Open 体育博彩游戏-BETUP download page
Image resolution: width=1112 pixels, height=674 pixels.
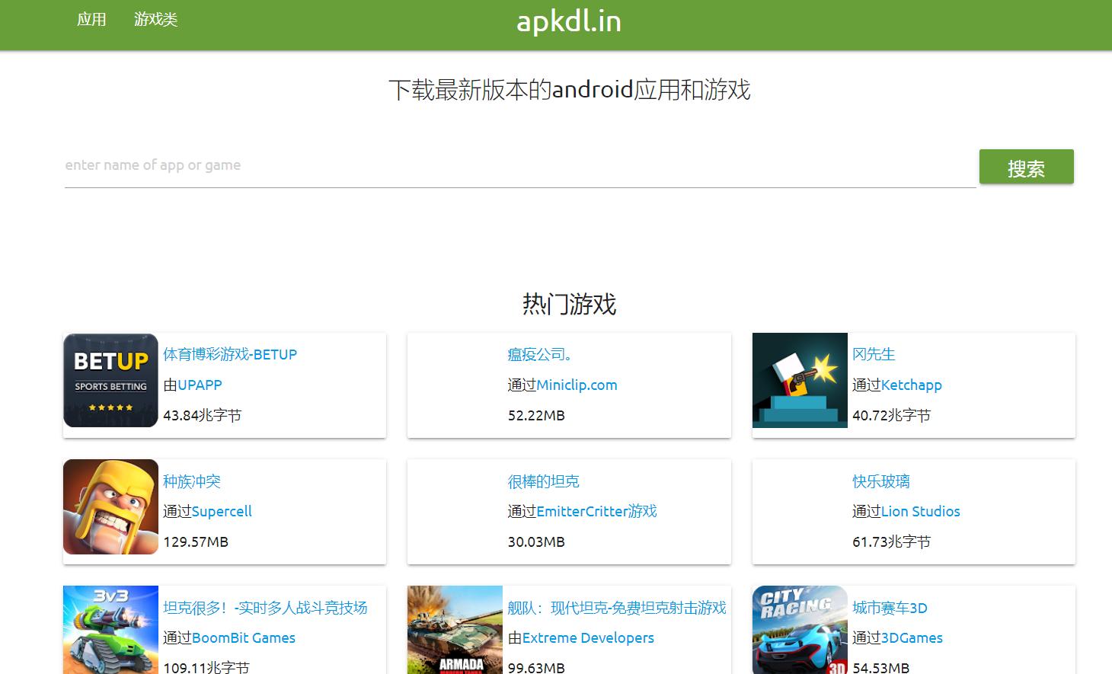[x=229, y=354]
